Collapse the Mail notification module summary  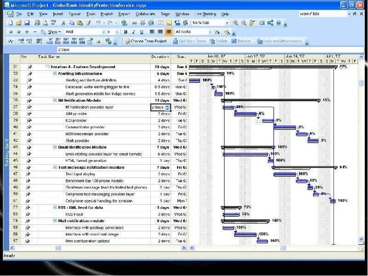pyautogui.click(x=55, y=221)
